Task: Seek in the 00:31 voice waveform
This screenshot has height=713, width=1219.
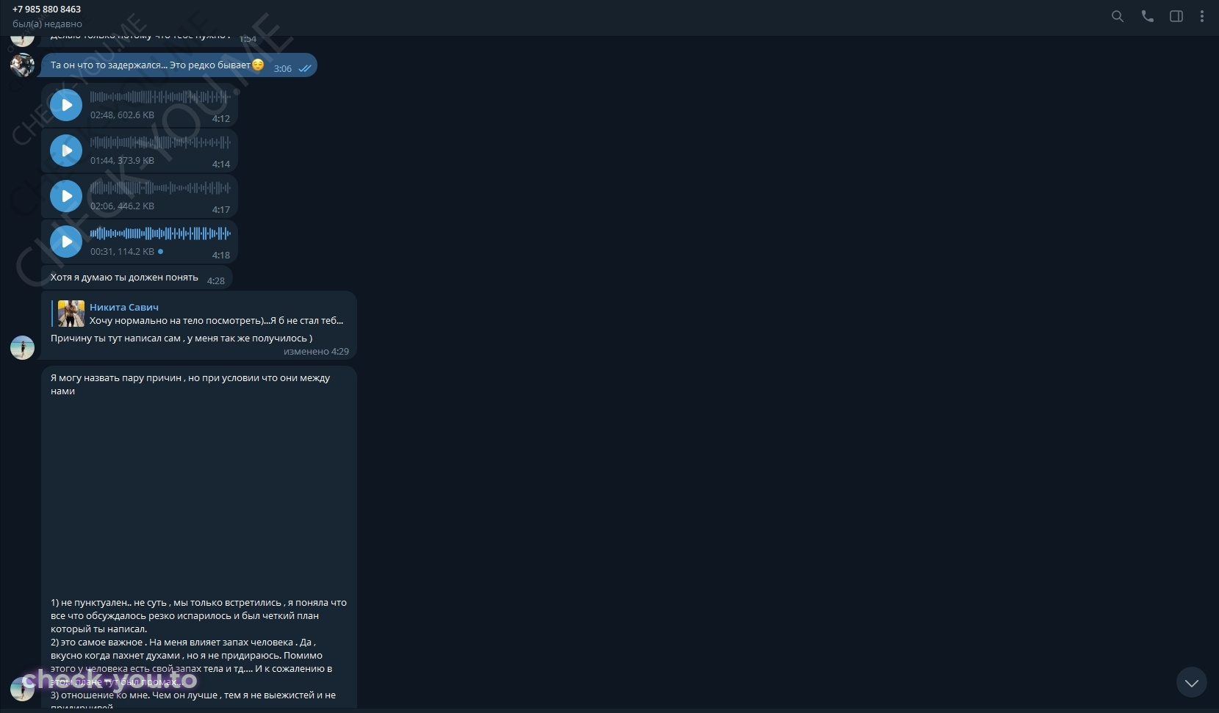Action: (160, 234)
